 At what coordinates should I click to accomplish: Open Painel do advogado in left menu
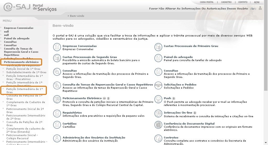pyautogui.click(x=16, y=38)
